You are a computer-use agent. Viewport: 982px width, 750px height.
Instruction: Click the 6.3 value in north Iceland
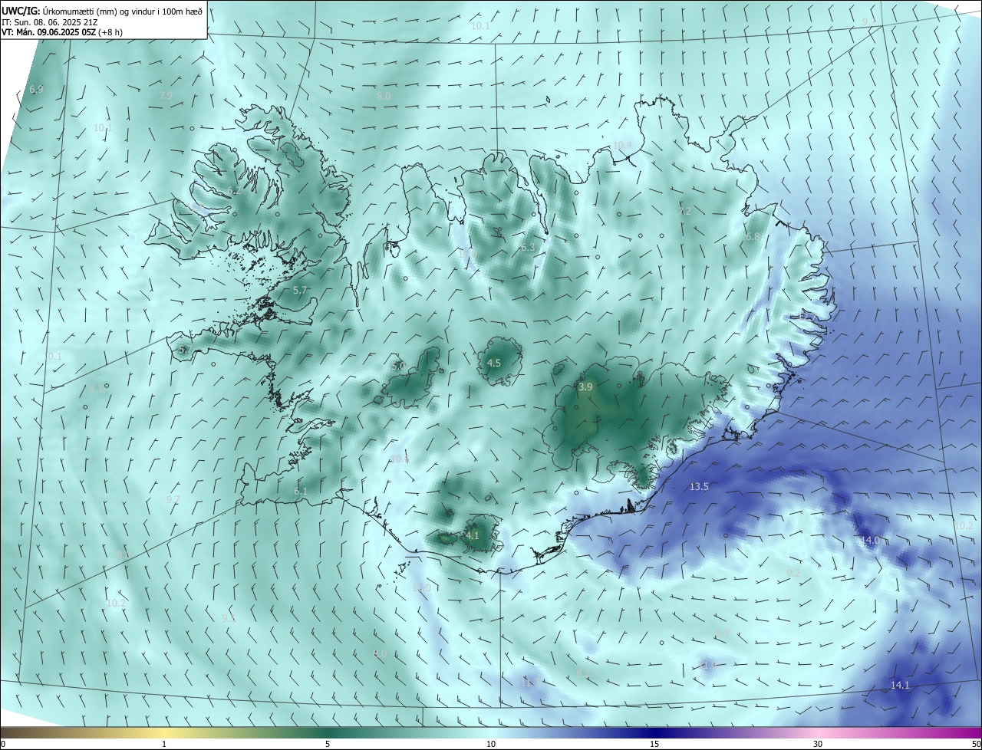tap(527, 248)
